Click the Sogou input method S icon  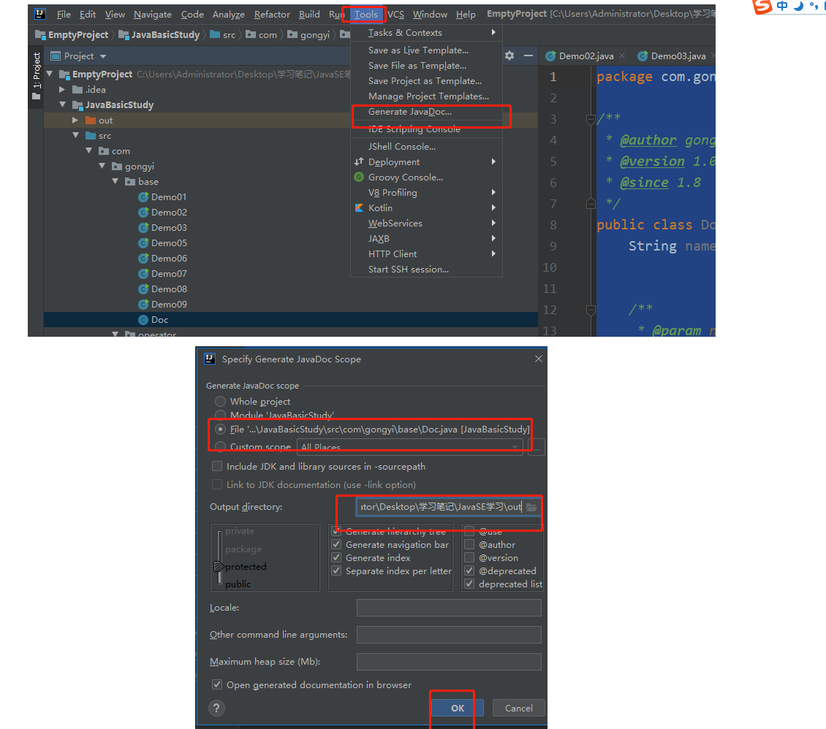pos(762,6)
